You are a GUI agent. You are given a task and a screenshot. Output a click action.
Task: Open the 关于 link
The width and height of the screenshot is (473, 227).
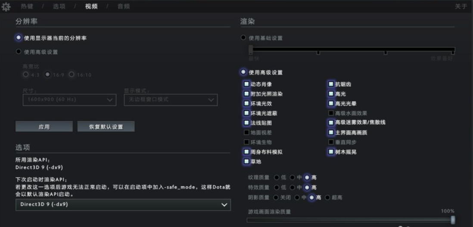[461, 6]
